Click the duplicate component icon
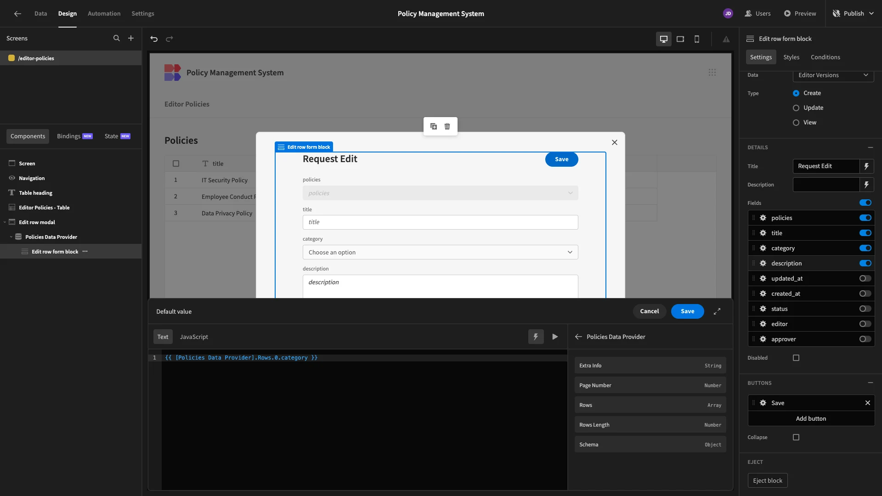This screenshot has width=882, height=496. 433,126
